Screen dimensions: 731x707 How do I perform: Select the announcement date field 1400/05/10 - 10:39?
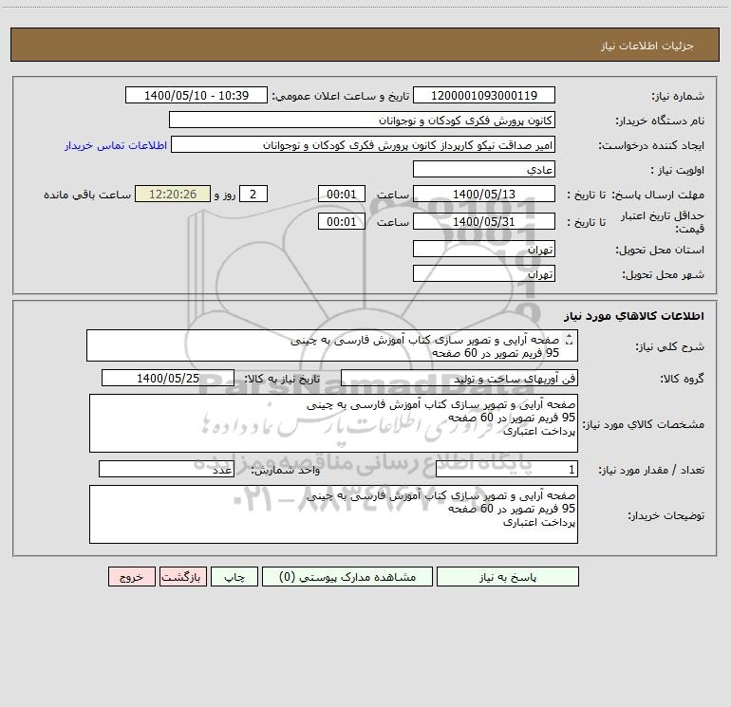[197, 95]
